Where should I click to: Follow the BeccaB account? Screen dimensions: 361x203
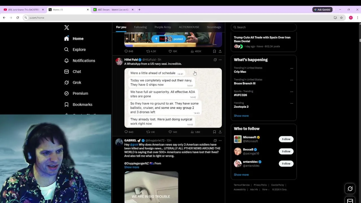286,151
